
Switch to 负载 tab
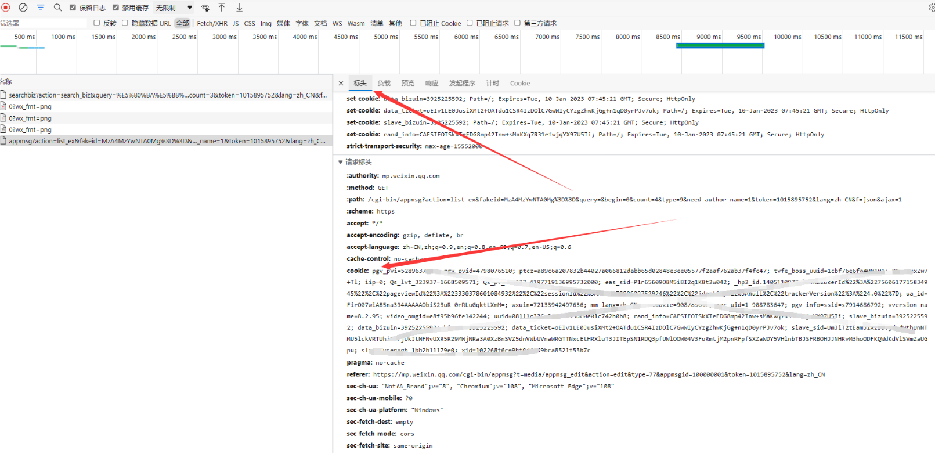coord(384,83)
